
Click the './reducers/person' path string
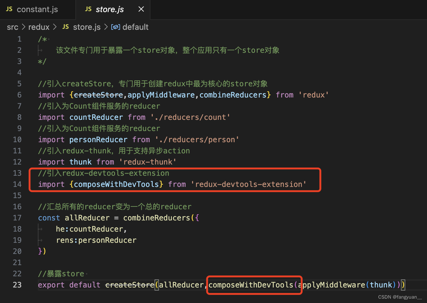click(x=197, y=140)
